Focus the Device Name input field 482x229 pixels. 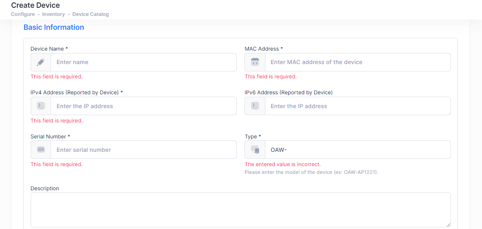click(x=143, y=62)
